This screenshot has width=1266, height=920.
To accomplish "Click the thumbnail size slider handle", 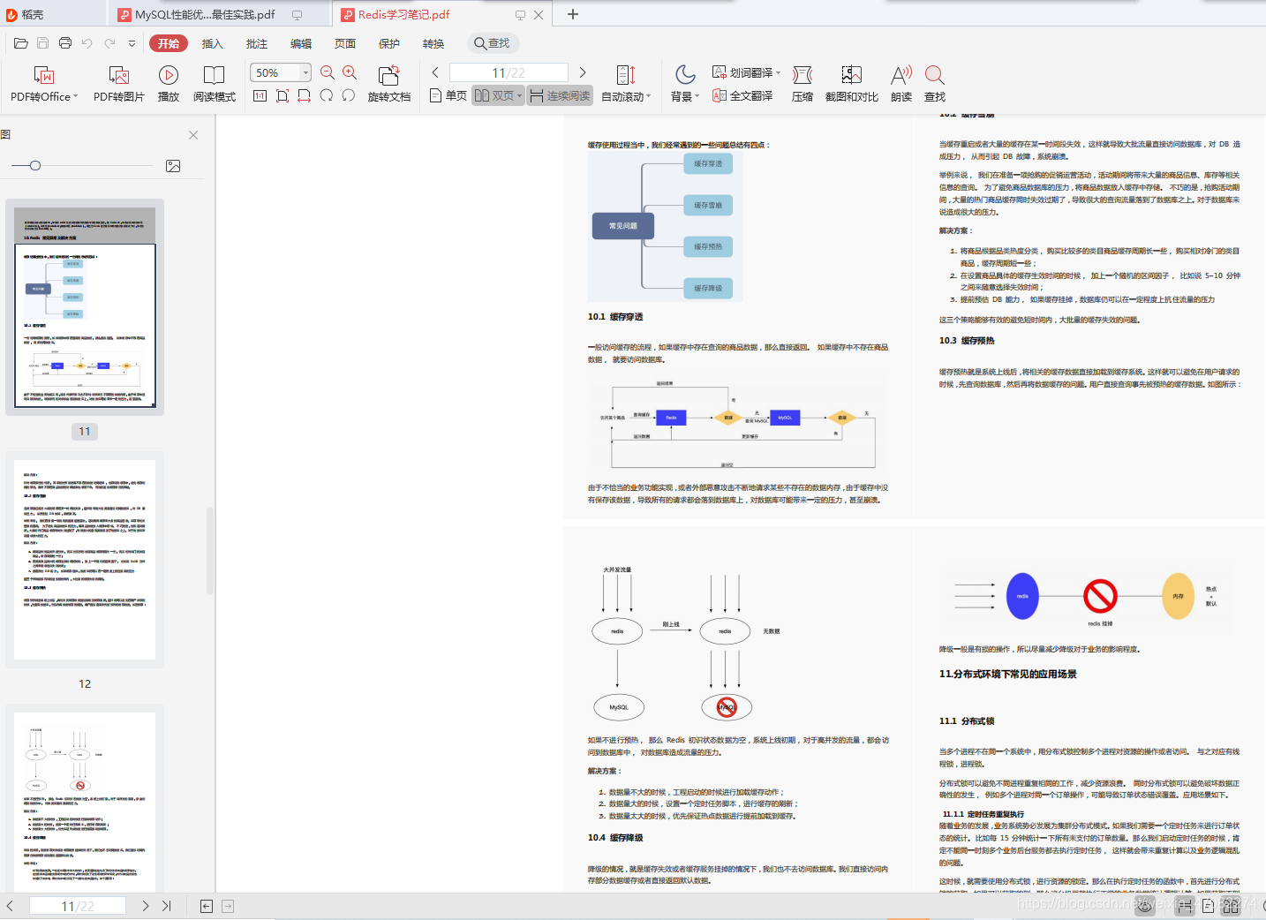I will pyautogui.click(x=35, y=165).
